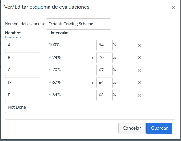Delete the B grade row
The image size is (181, 141).
(x=139, y=58)
